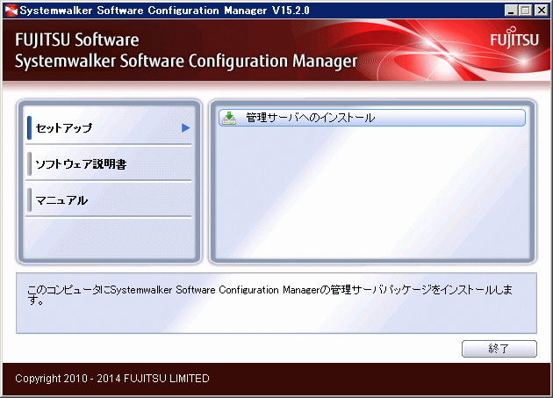Click the app icon in title bar
Viewport: 553px width, 398px height.
[x=11, y=11]
